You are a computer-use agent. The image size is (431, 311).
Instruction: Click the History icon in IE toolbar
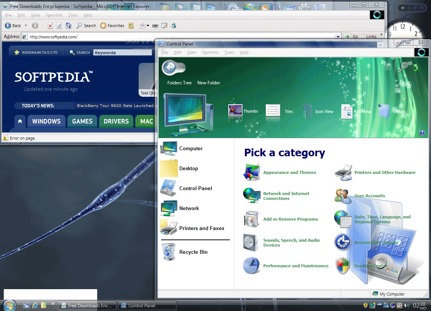(x=131, y=26)
